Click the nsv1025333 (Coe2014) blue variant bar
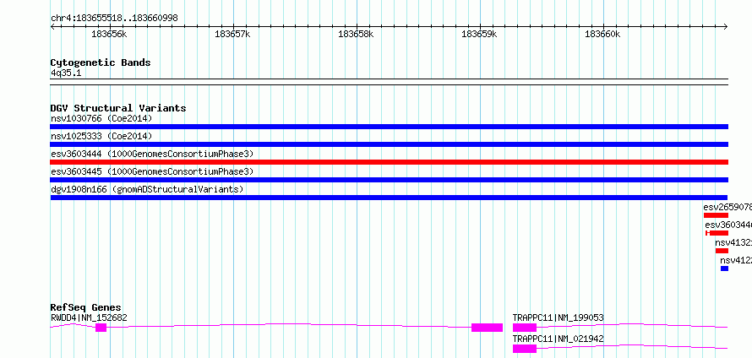Image resolution: width=752 pixels, height=358 pixels. [389, 144]
